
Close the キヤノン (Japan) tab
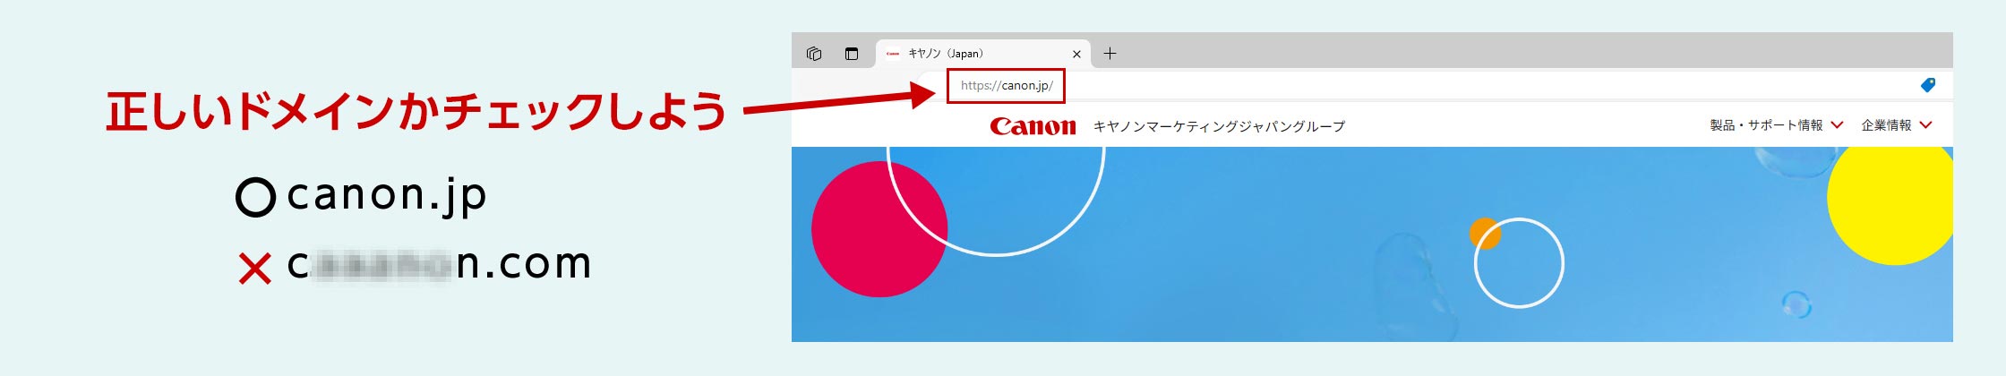click(1076, 54)
